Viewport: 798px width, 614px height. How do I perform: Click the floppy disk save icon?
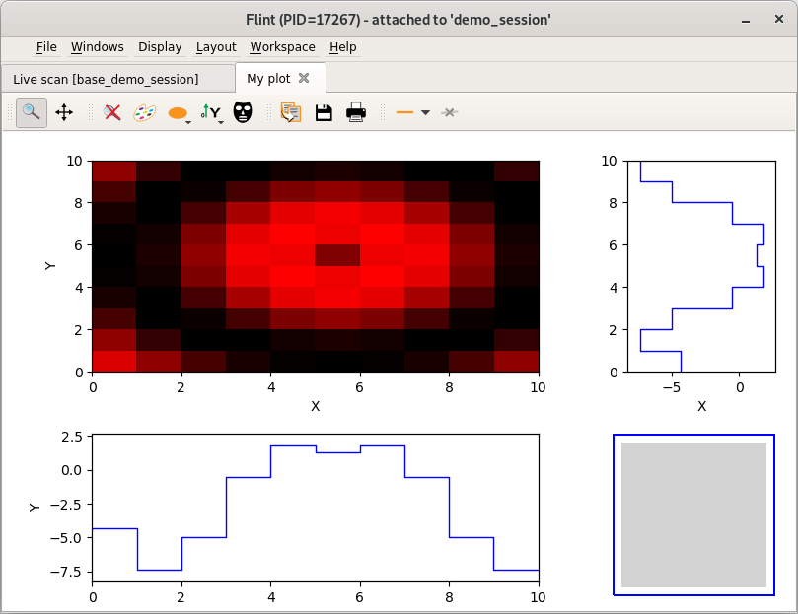324,112
